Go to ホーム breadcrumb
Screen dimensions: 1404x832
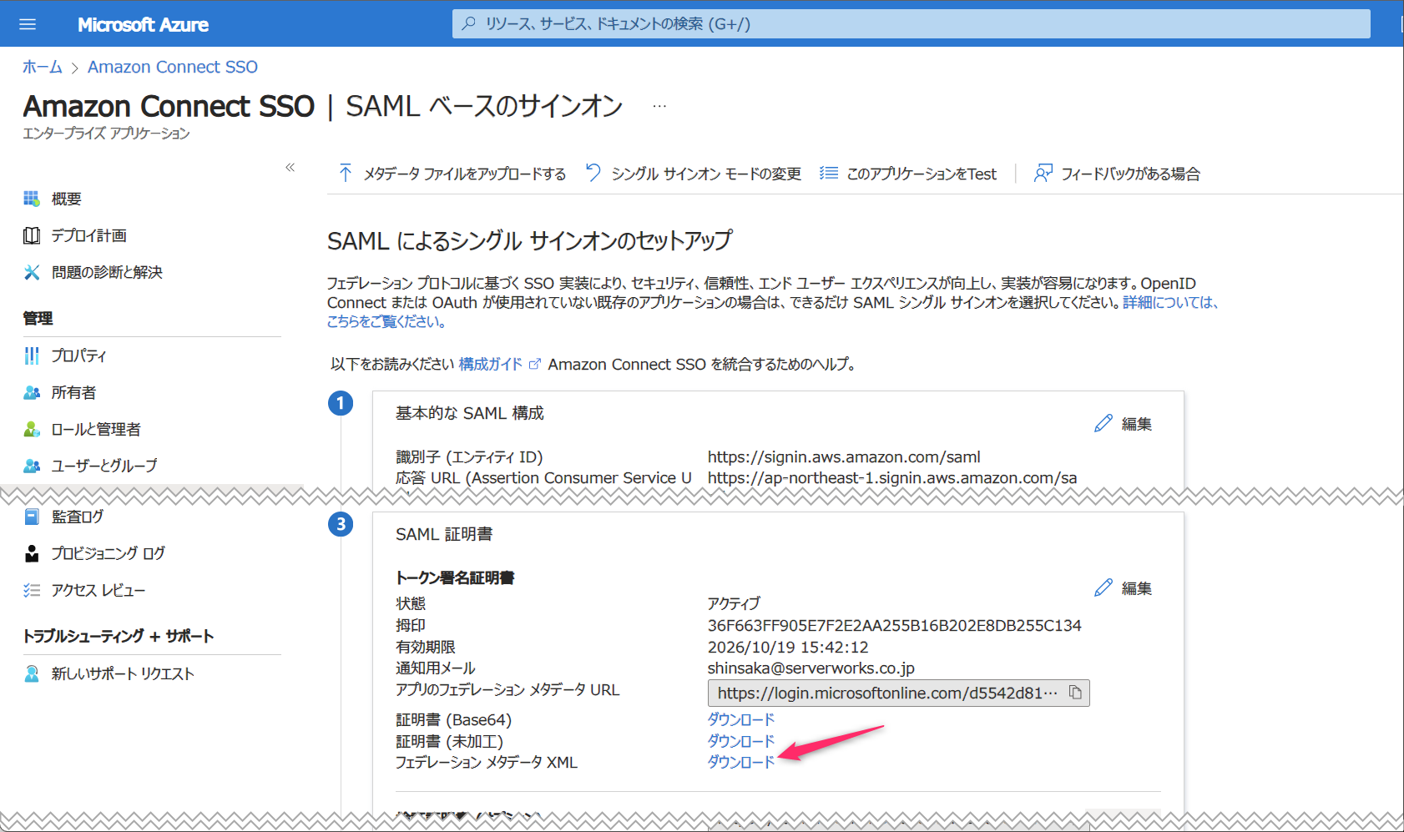click(43, 67)
